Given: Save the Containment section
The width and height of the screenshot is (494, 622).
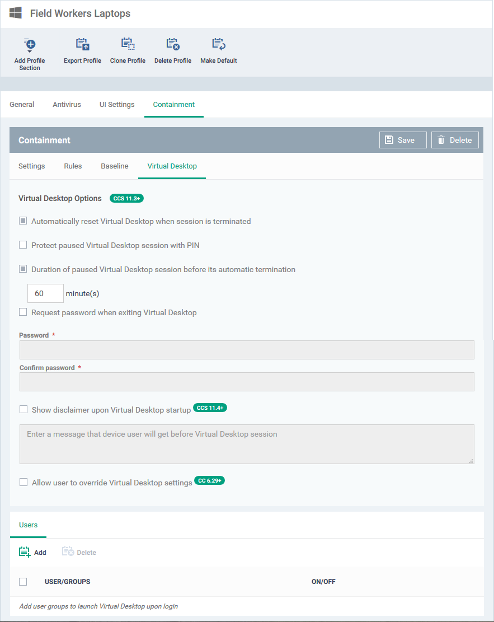Looking at the screenshot, I should tap(403, 140).
